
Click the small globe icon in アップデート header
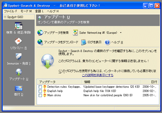coord(40,18)
